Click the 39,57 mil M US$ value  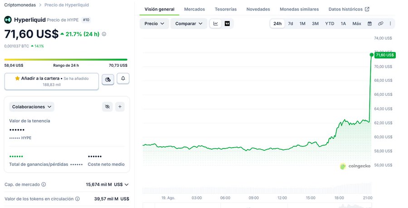pos(112,199)
